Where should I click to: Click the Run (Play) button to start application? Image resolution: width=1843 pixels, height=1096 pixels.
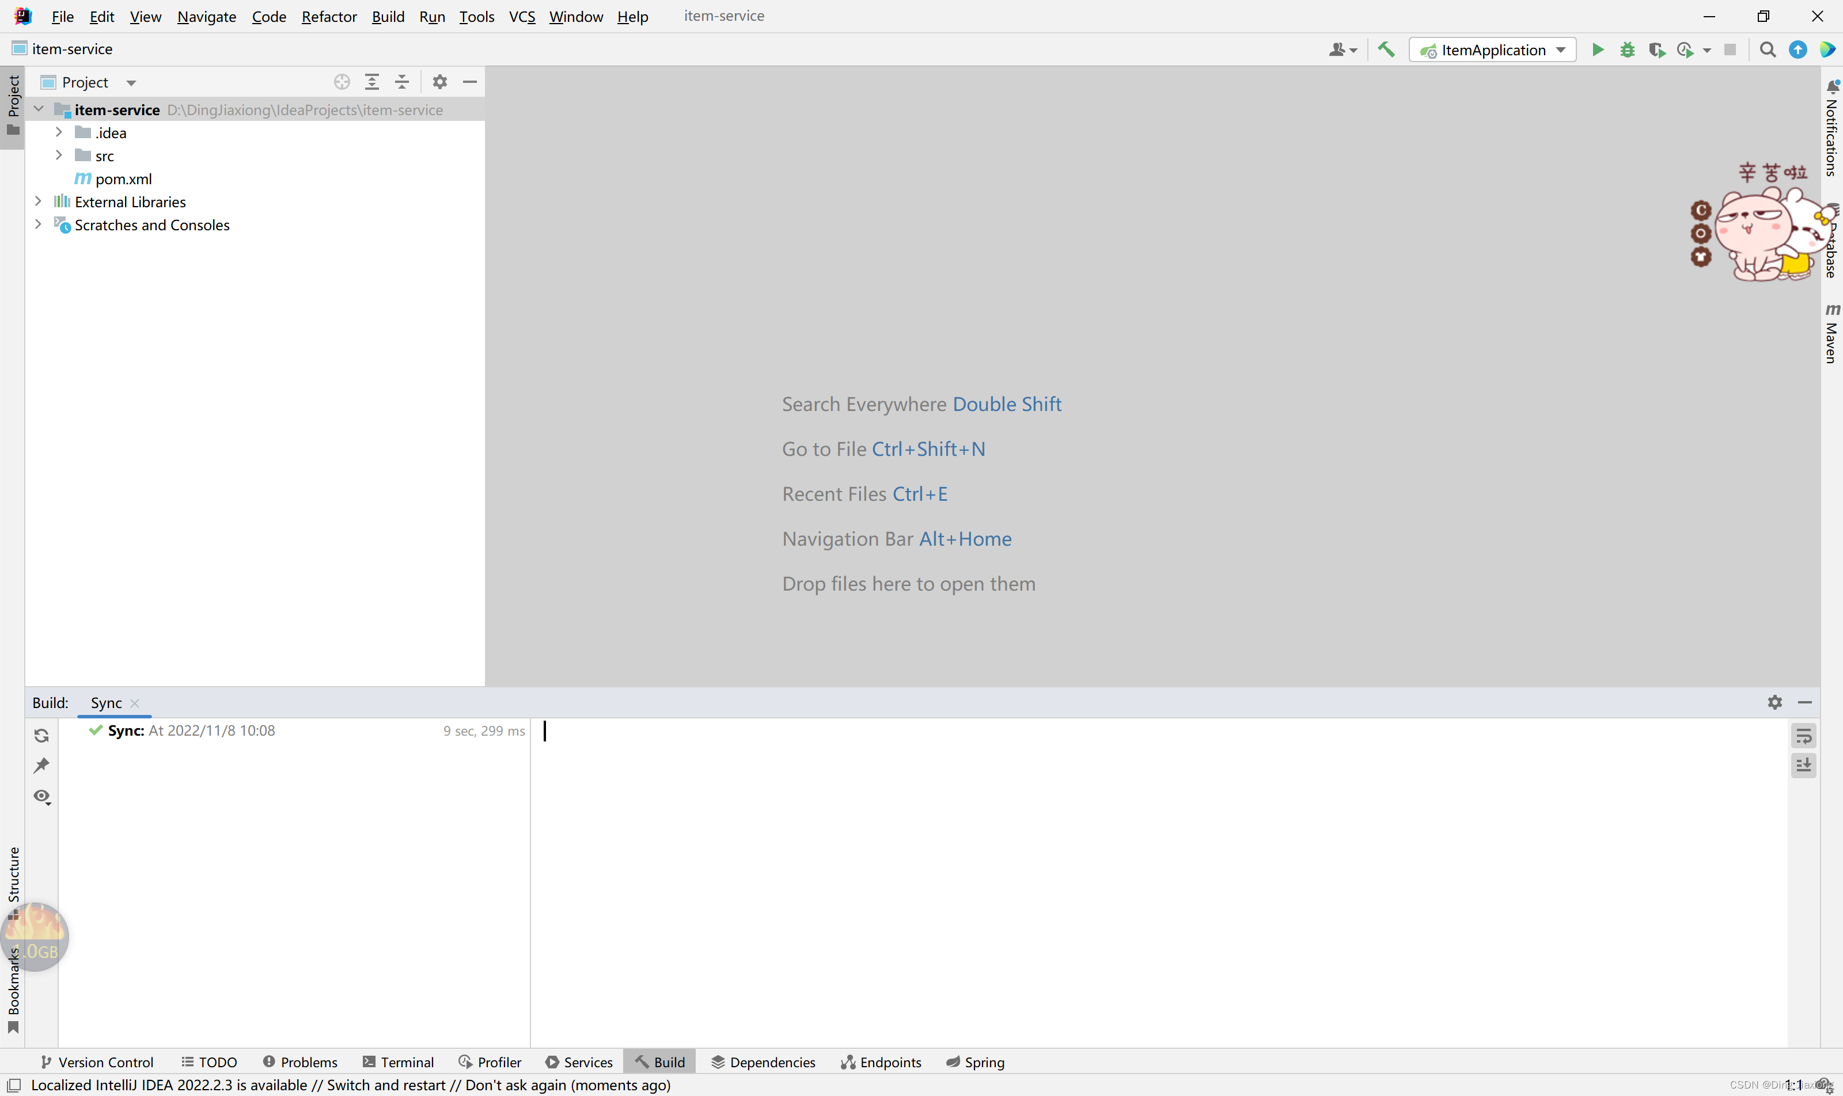[x=1596, y=50]
